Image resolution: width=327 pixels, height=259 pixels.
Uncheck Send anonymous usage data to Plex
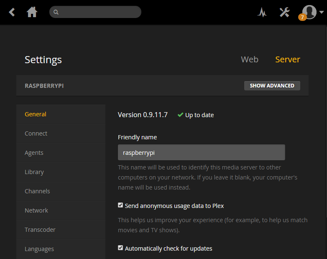tap(120, 205)
